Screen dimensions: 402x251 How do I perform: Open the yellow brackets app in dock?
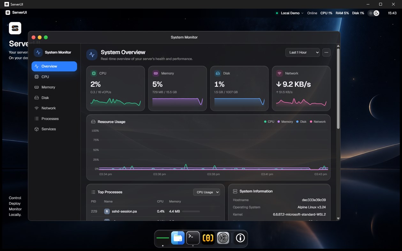pos(208,238)
